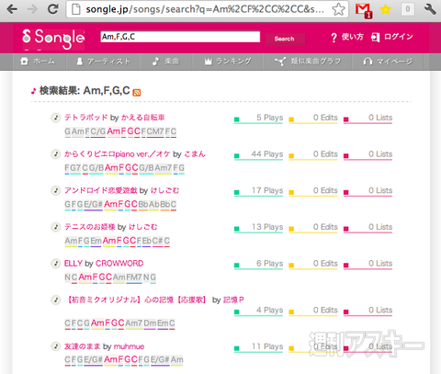Click the note icon beside ELLY
The image size is (441, 374).
pos(55,263)
